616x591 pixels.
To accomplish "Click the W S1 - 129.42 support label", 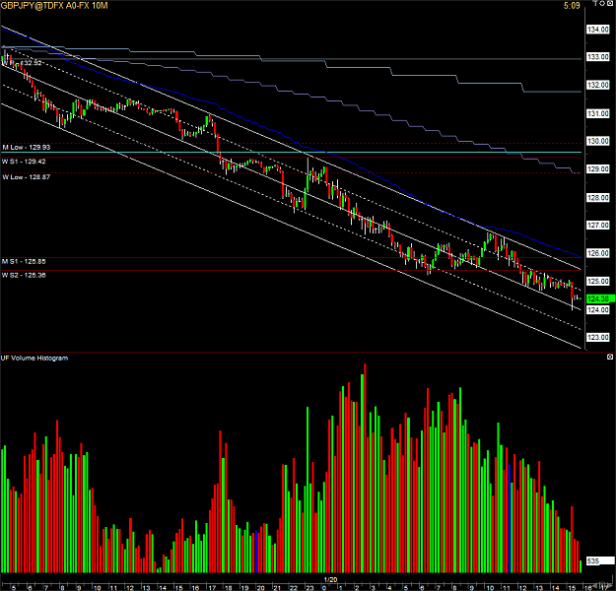I will 24,162.
